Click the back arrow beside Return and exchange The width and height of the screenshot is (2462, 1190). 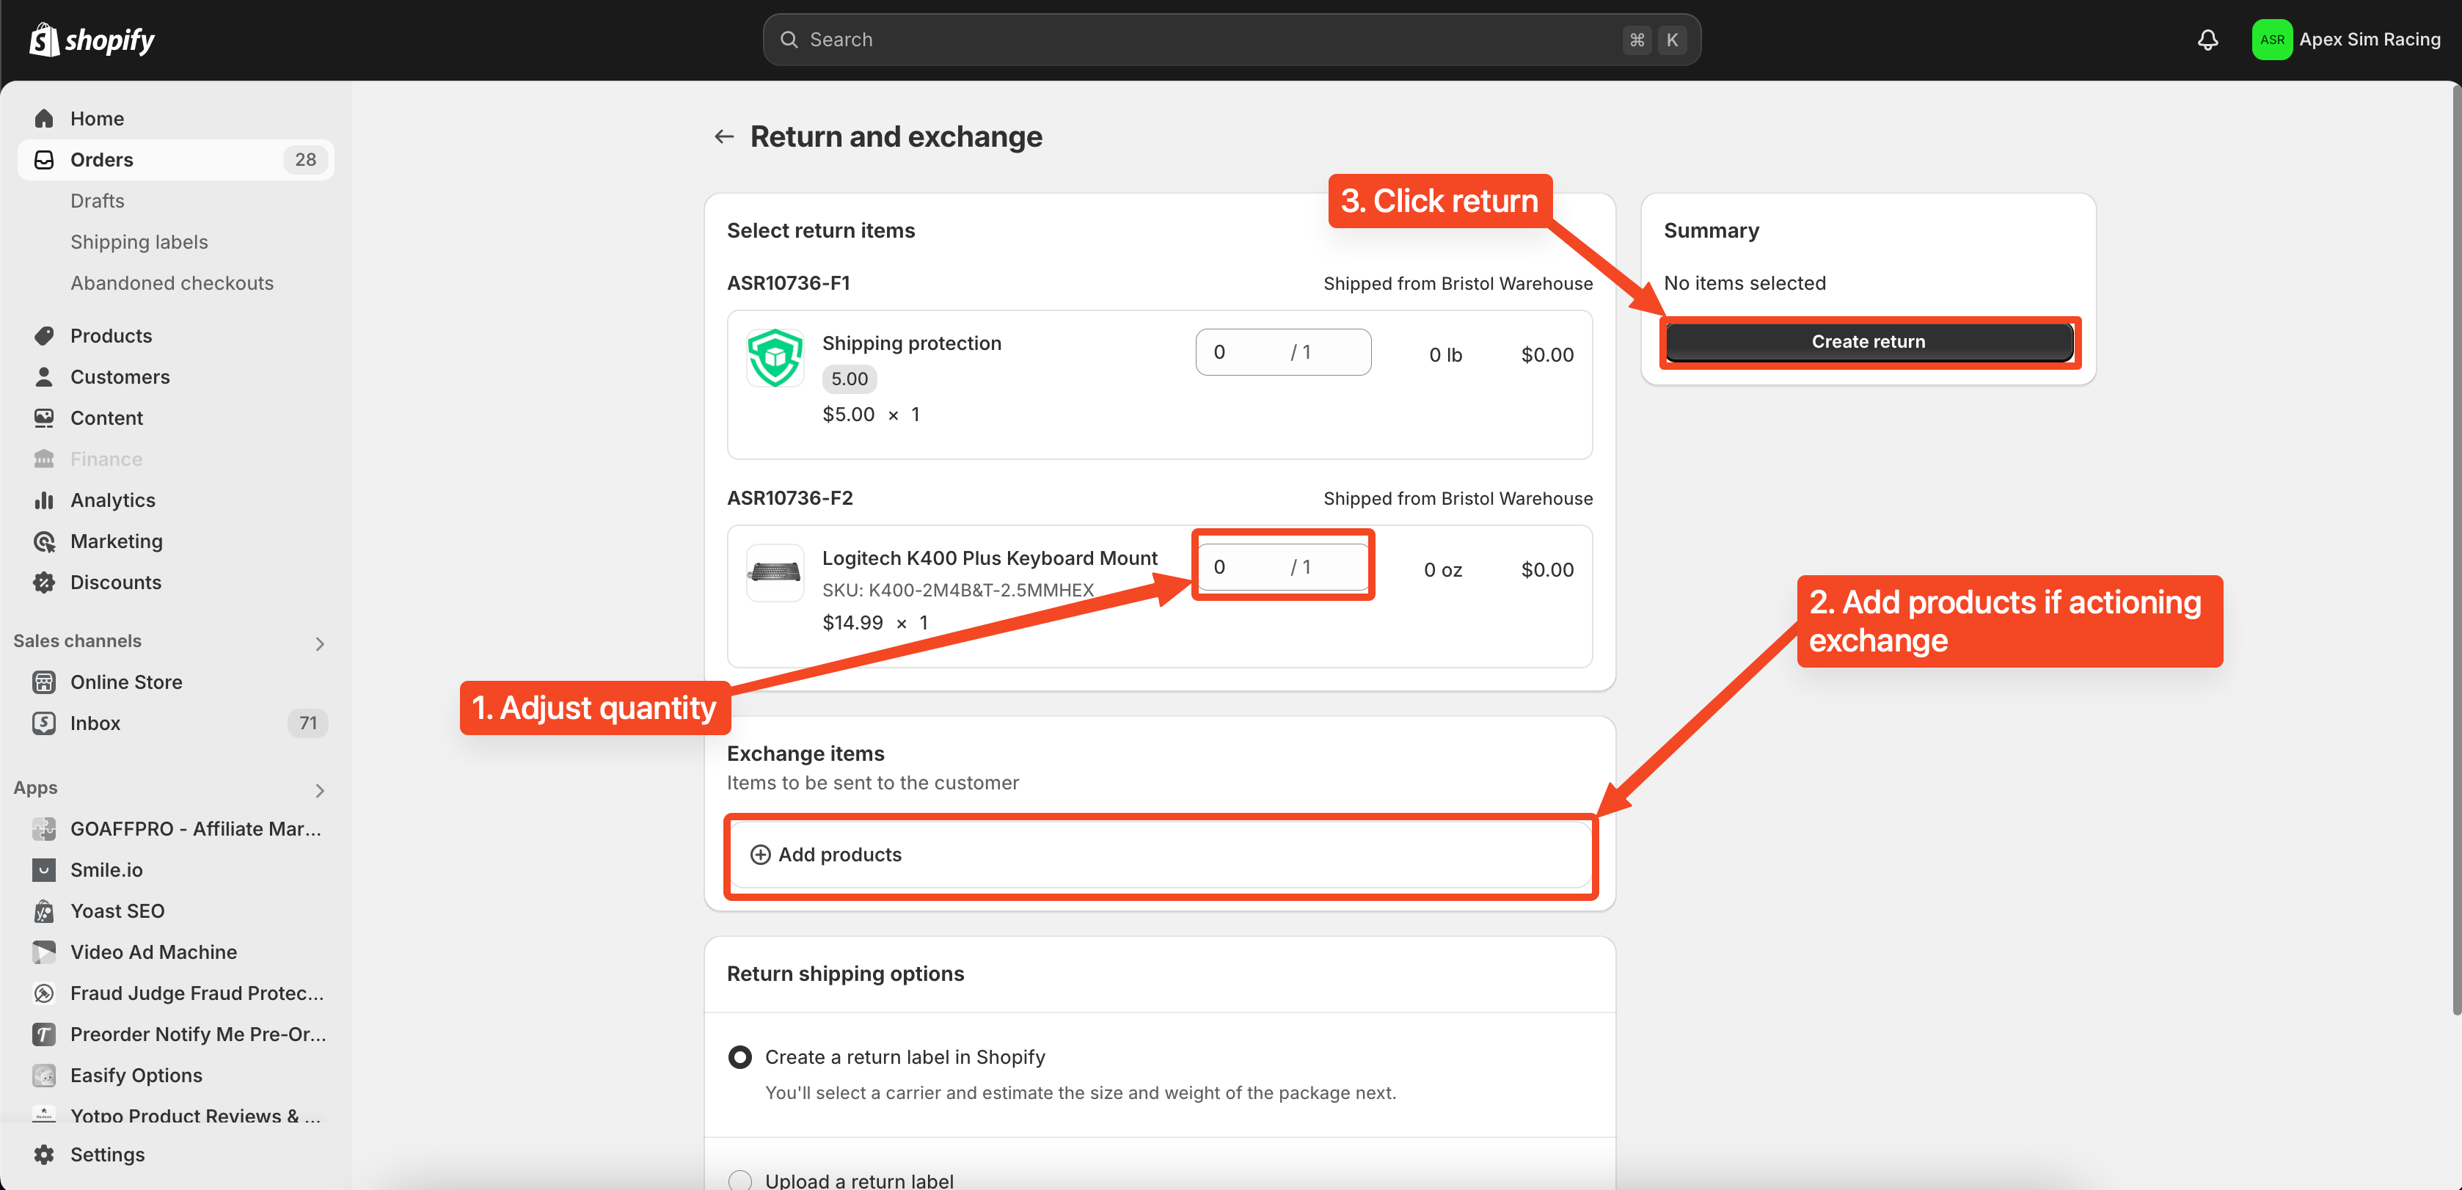coord(723,136)
